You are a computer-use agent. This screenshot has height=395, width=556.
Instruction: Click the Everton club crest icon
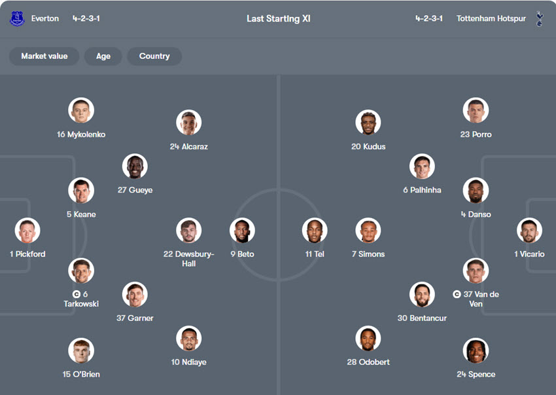click(17, 18)
